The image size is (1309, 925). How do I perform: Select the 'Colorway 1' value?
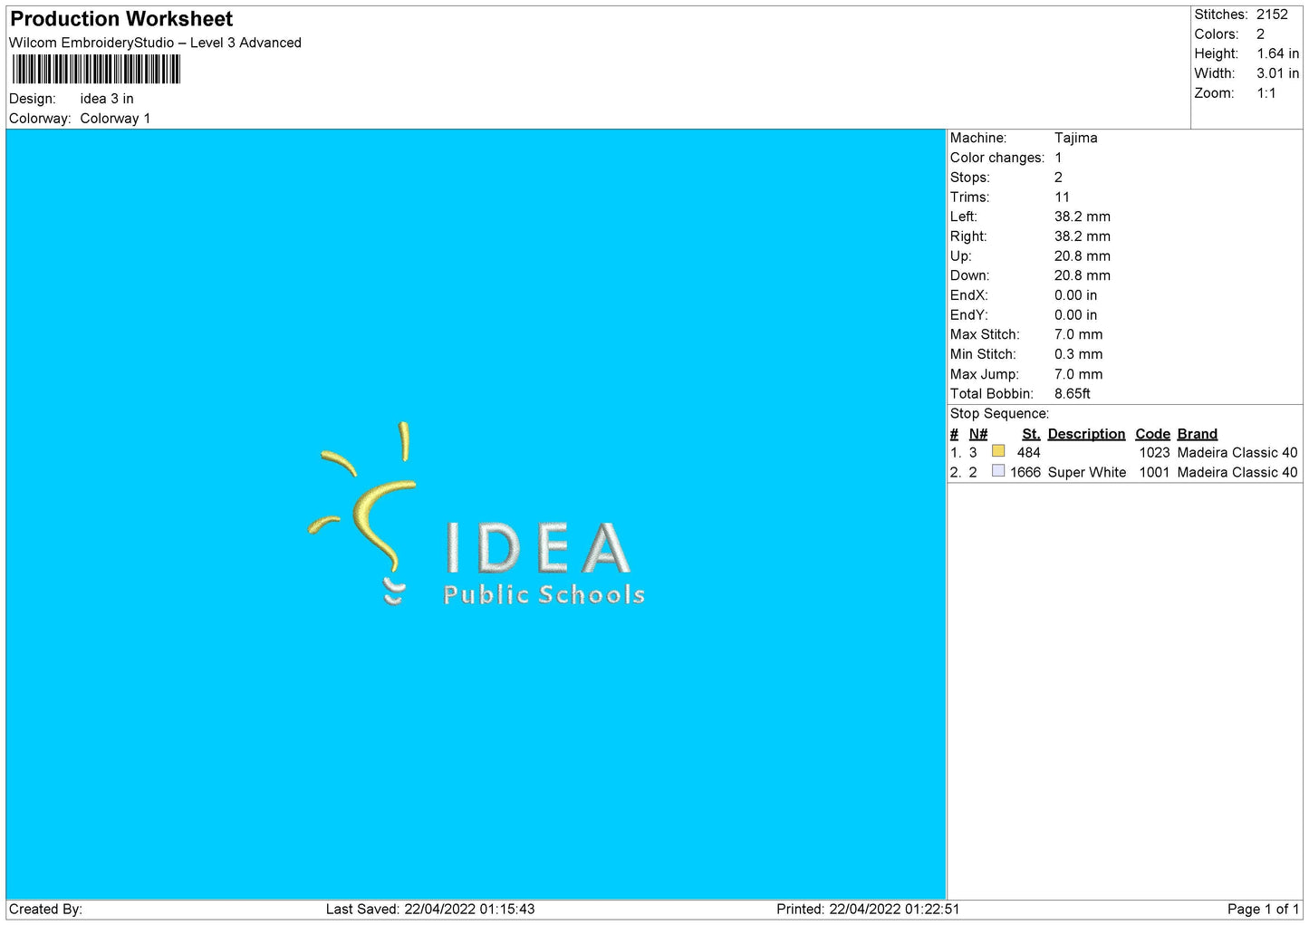pyautogui.click(x=115, y=119)
